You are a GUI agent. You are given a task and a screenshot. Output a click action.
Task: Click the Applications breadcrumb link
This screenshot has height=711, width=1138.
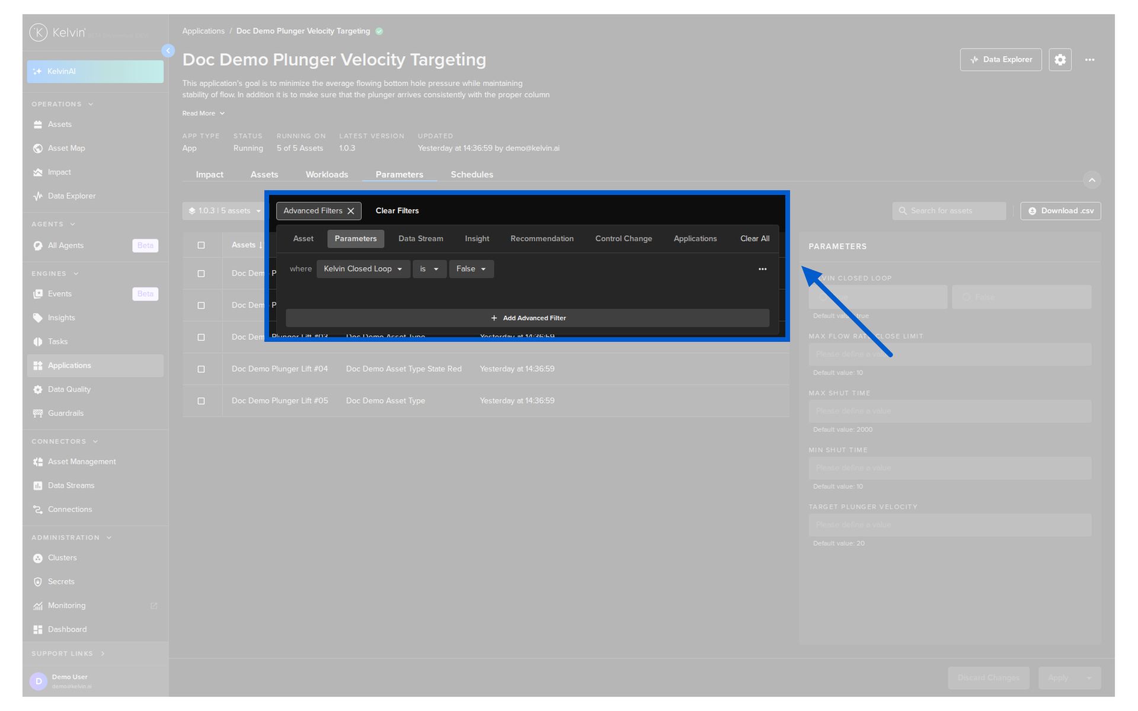pos(203,31)
